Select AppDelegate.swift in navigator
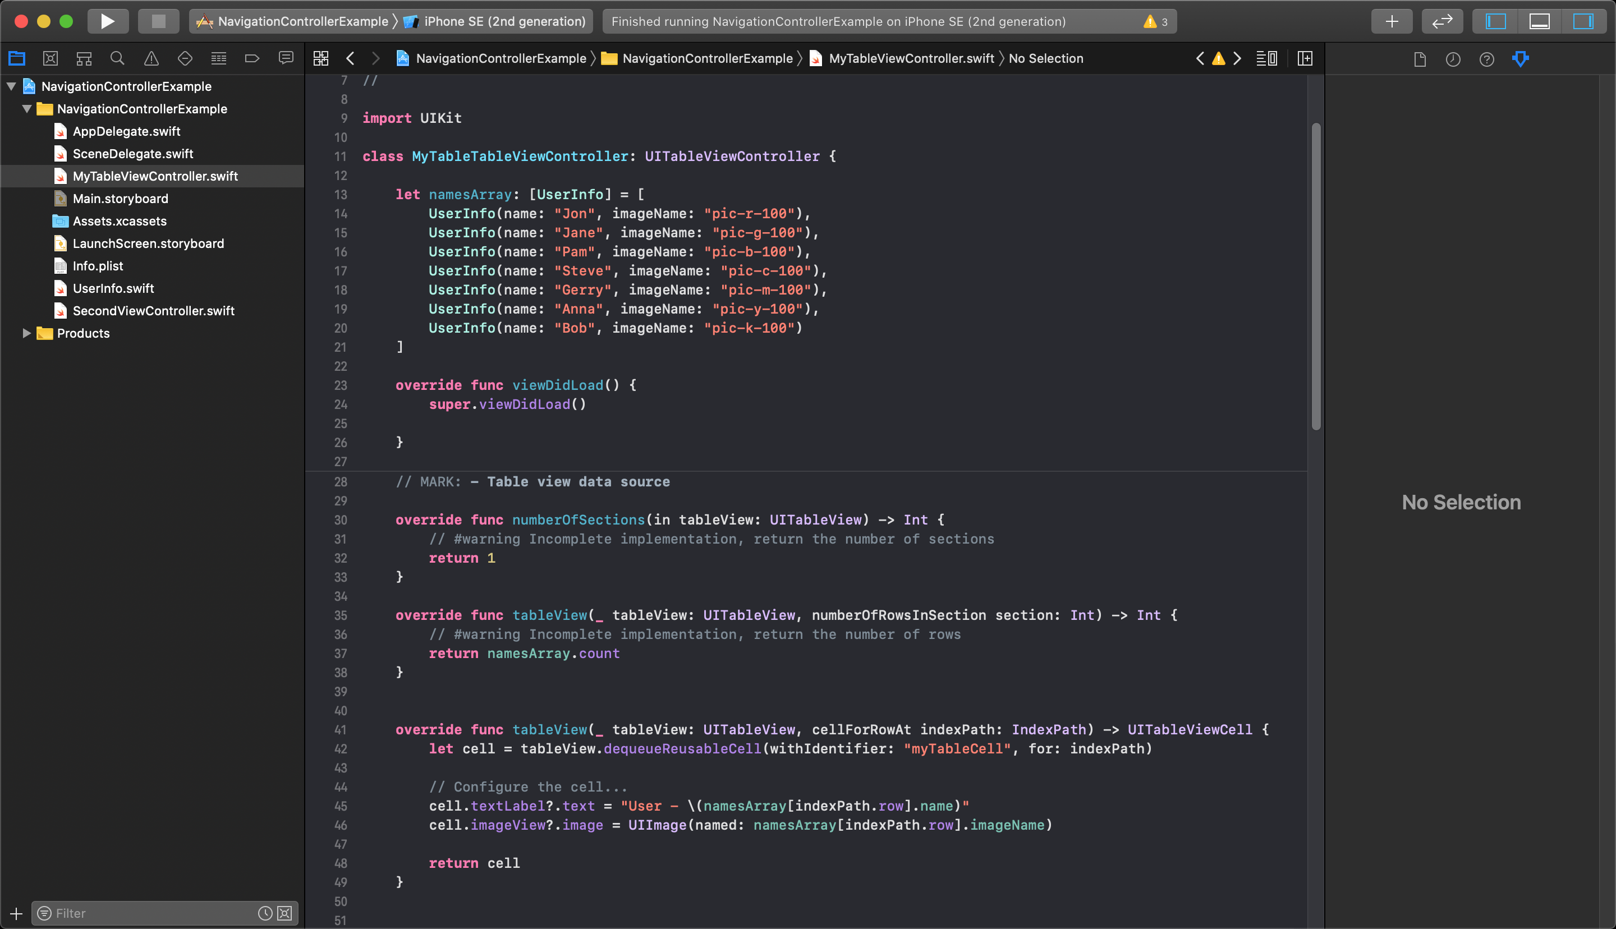 [x=126, y=131]
